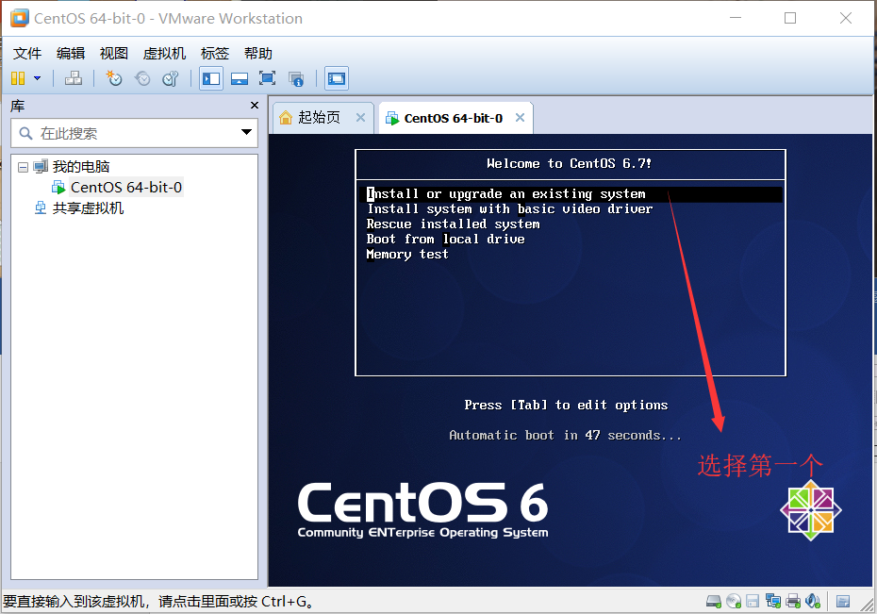Enter full screen mode icon
Image resolution: width=877 pixels, height=614 pixels.
[268, 78]
